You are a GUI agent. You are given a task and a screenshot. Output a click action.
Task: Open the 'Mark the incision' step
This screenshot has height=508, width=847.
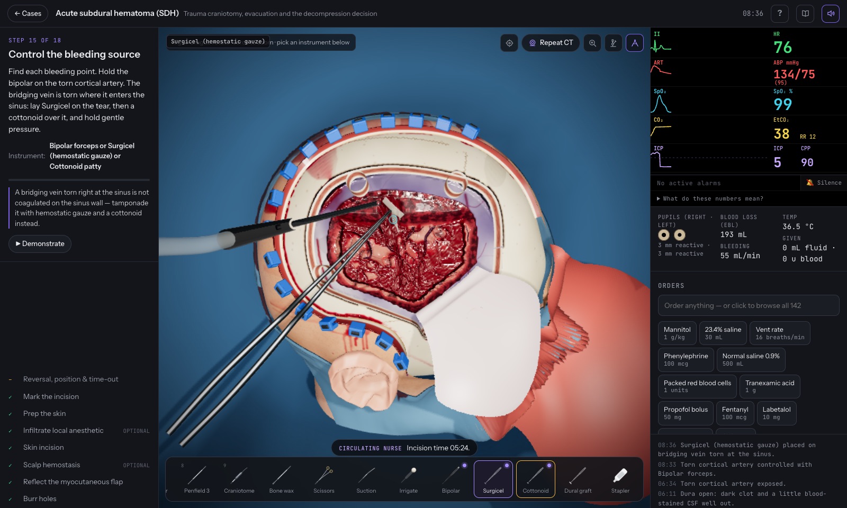click(79, 396)
